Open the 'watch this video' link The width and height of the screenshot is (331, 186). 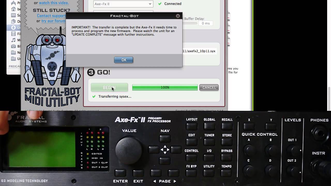(54, 3)
